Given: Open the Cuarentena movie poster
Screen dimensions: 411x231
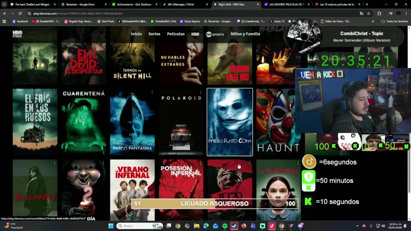Looking at the screenshot, I should (x=83, y=122).
